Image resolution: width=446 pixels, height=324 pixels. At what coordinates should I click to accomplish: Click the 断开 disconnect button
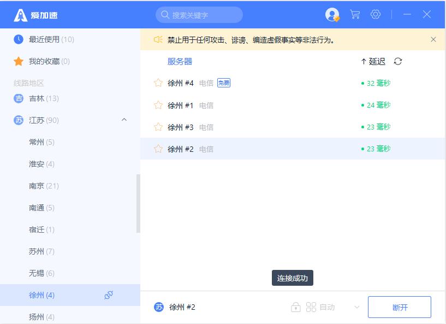tap(400, 307)
